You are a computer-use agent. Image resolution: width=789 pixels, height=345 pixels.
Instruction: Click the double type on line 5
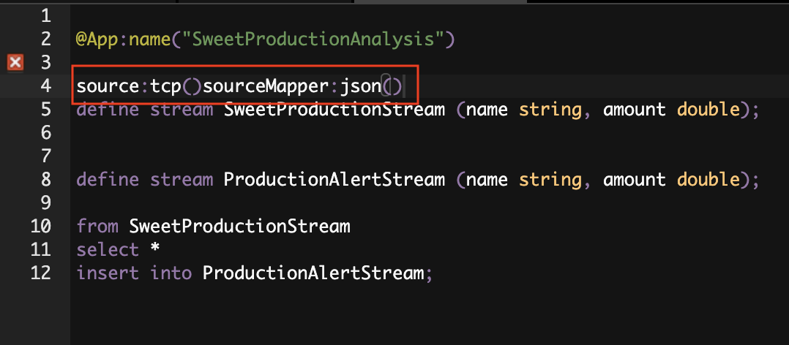click(708, 109)
